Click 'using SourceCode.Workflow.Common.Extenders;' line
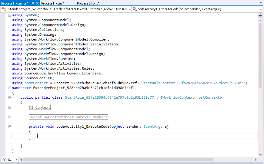Image resolution: width=264 pixels, height=164 pixels. tap(57, 74)
